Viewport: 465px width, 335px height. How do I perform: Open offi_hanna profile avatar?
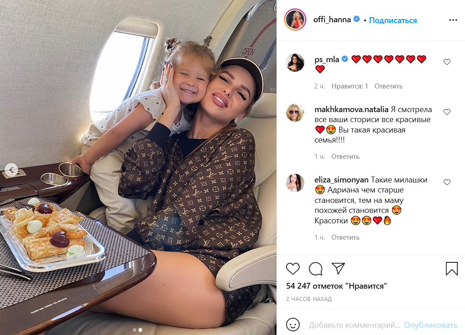(295, 20)
